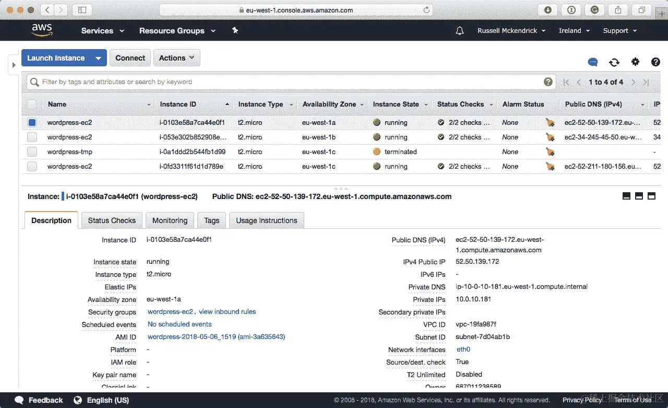This screenshot has width=668, height=408.
Task: Open wordpress-ec2 security group link
Action: [171, 312]
